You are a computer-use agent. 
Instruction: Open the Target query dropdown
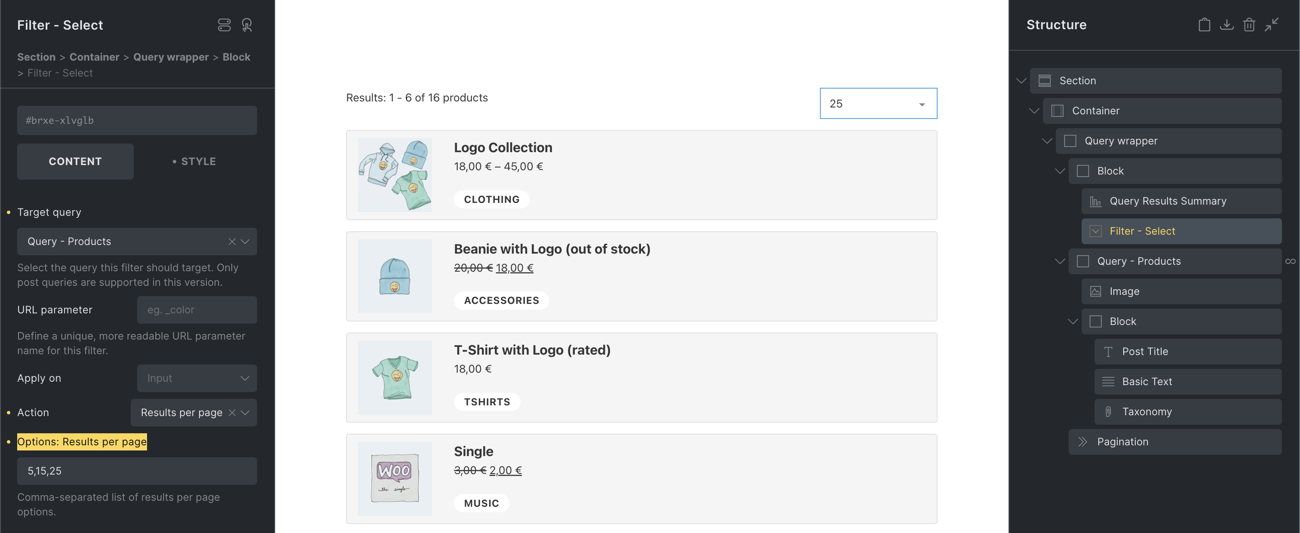pos(245,242)
